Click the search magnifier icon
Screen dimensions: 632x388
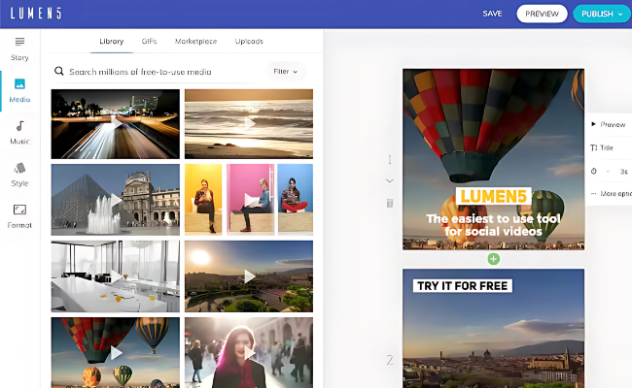(x=59, y=71)
